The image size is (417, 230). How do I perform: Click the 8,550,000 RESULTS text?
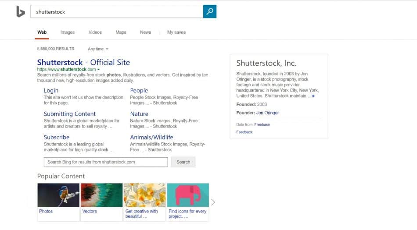coord(56,49)
